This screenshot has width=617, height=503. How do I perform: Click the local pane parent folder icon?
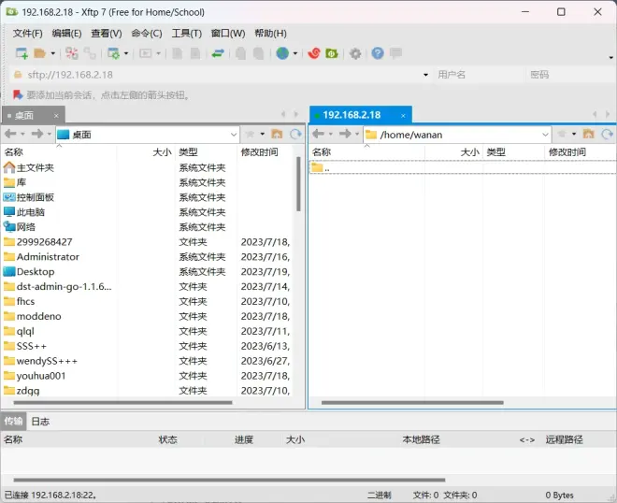[277, 135]
